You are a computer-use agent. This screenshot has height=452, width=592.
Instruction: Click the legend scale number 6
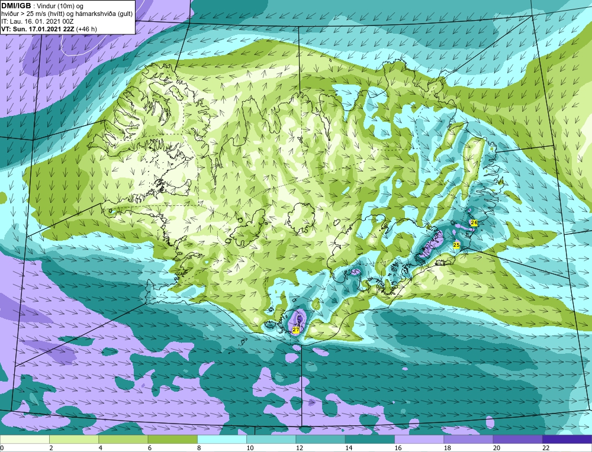(x=150, y=448)
